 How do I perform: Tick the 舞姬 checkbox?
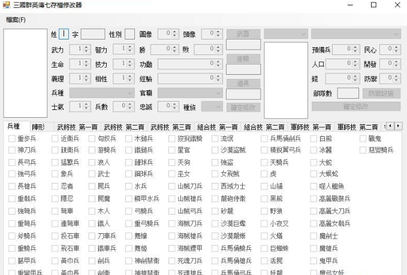coord(128,249)
